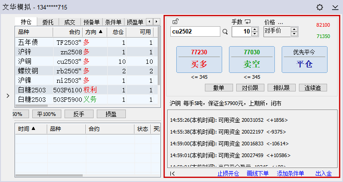Open 条件单 tab
This screenshot has height=182, width=343.
coord(113,22)
